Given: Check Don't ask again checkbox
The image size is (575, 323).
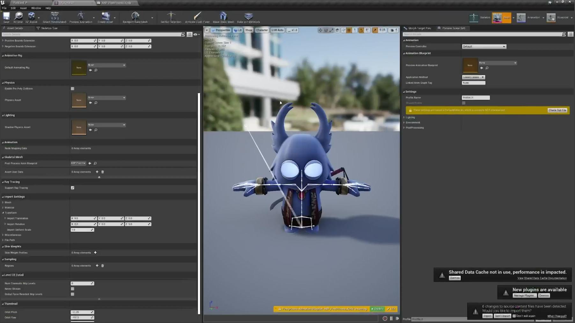Looking at the screenshot, I should (514, 316).
